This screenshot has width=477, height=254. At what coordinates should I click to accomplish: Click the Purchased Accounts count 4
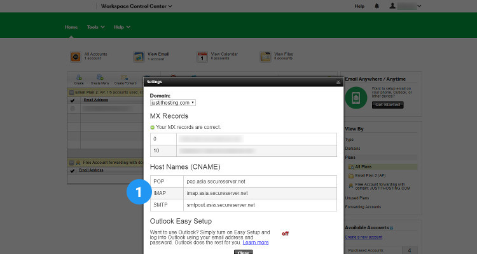tap(410, 250)
